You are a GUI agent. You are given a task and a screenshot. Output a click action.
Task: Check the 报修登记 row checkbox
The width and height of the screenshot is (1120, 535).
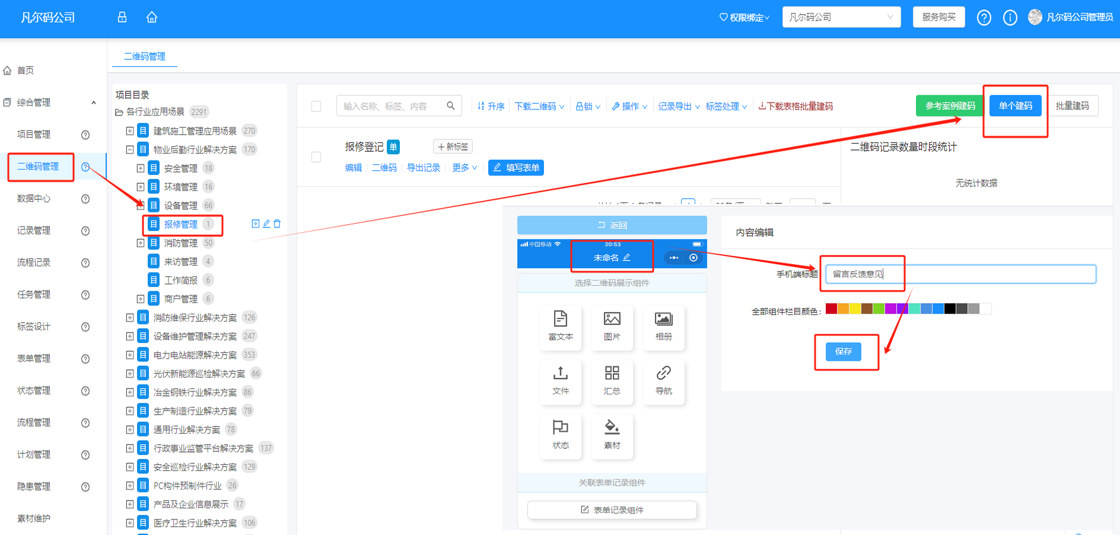pos(316,157)
